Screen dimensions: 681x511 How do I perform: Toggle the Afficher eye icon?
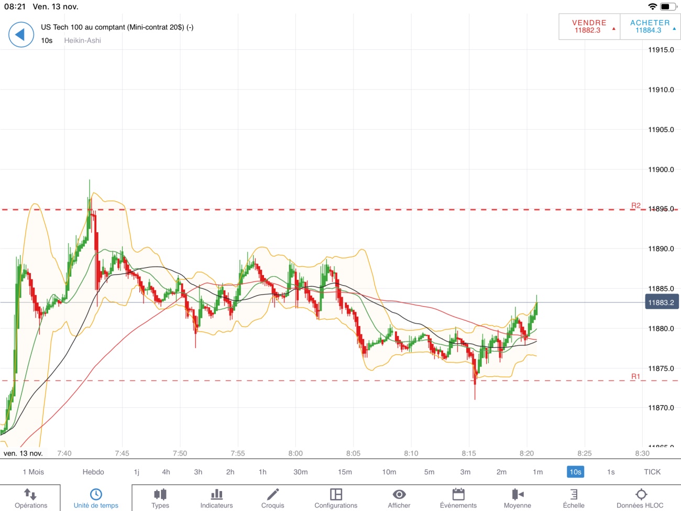399,494
